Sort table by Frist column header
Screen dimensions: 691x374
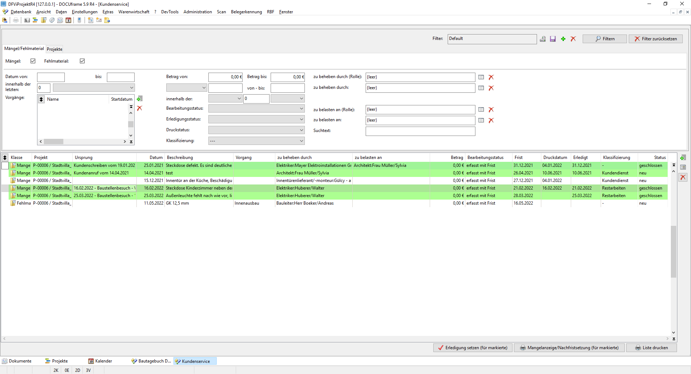point(527,158)
